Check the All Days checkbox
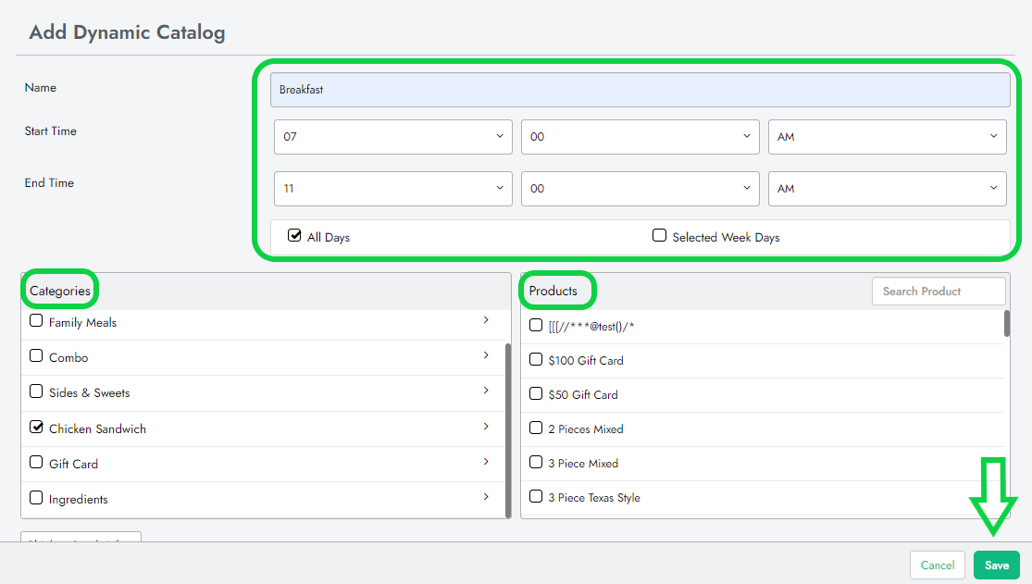This screenshot has width=1032, height=584. (295, 236)
